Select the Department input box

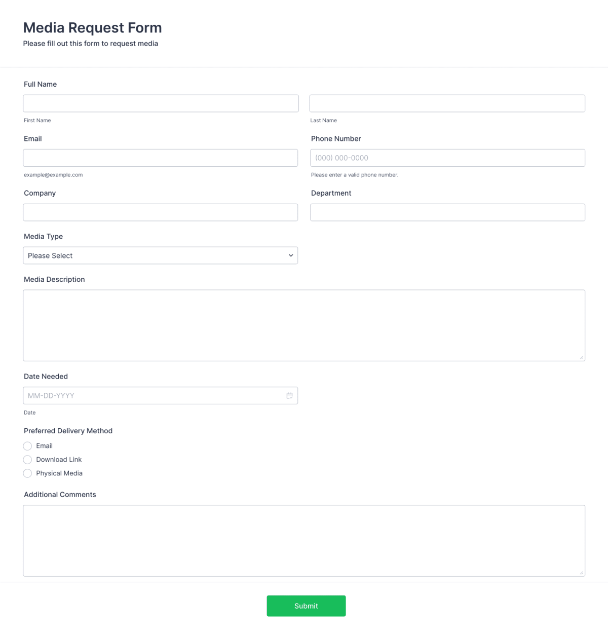[447, 212]
